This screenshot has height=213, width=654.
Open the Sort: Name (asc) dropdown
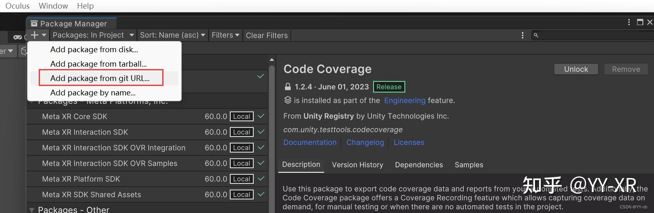[x=172, y=35]
